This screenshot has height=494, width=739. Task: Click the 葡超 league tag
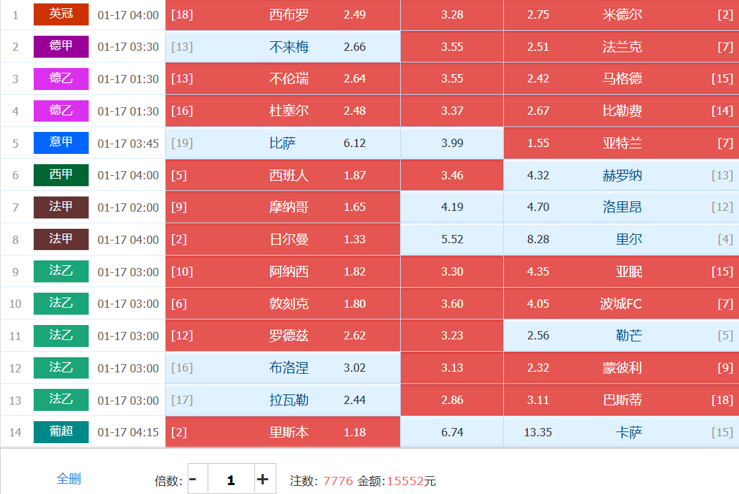click(61, 432)
